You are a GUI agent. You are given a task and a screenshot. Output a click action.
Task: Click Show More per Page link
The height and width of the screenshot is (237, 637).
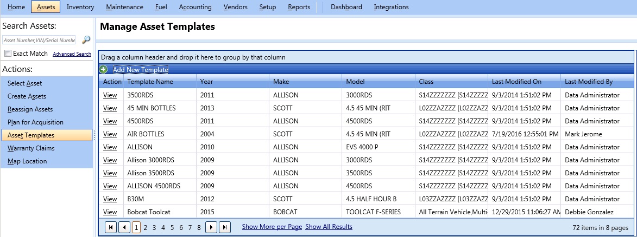pos(272,227)
